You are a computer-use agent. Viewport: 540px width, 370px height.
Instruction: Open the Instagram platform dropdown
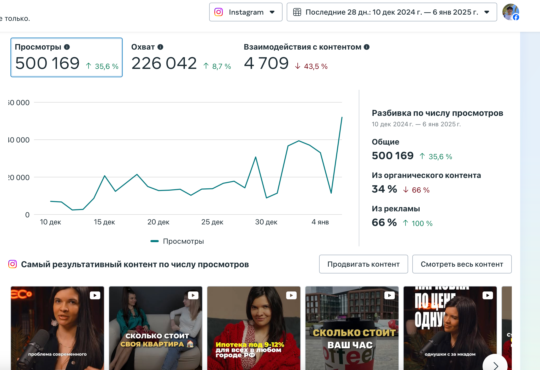tap(245, 12)
